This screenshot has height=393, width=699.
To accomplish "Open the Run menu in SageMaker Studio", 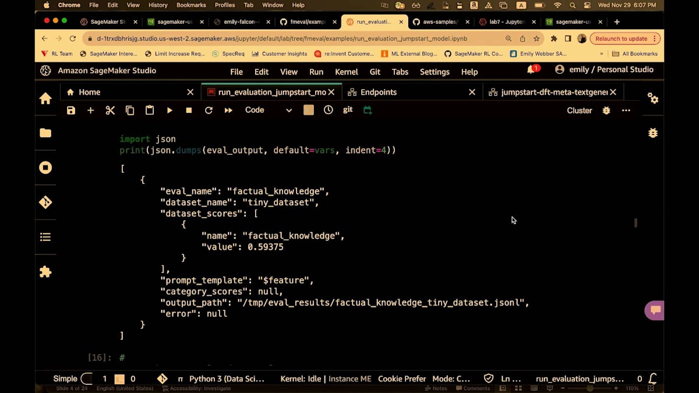I will [x=316, y=72].
